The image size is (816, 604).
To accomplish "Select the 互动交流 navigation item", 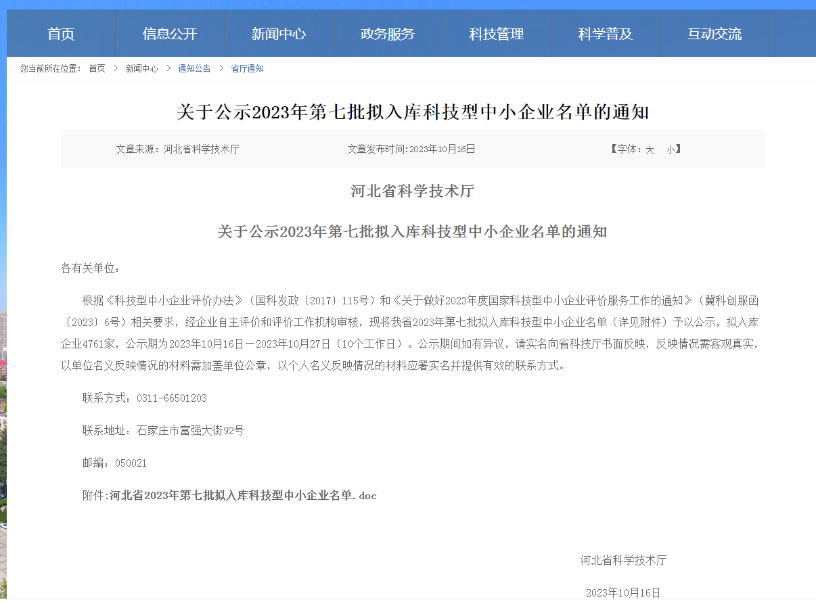I will pos(715,34).
